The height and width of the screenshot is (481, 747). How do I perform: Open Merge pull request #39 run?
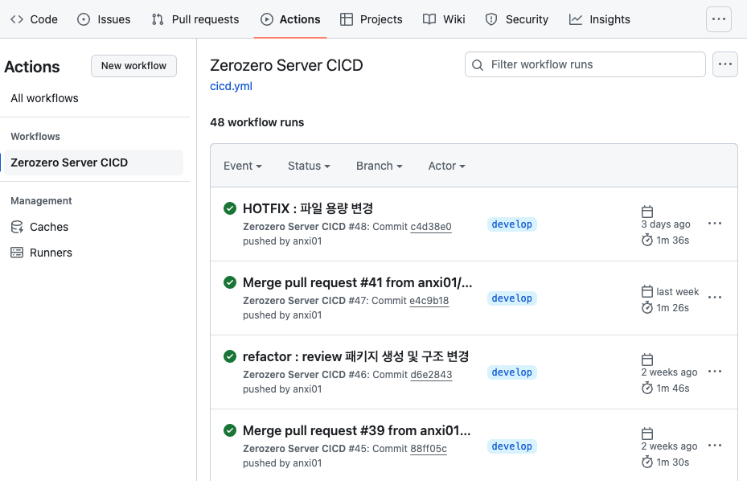click(356, 430)
